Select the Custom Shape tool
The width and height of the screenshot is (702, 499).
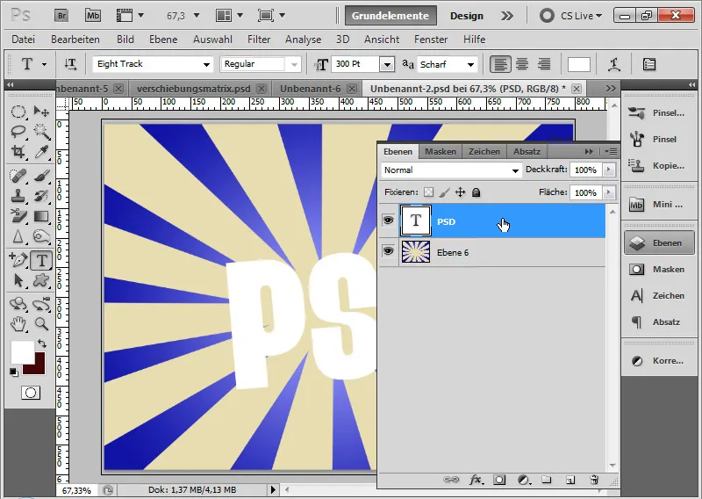[x=41, y=280]
